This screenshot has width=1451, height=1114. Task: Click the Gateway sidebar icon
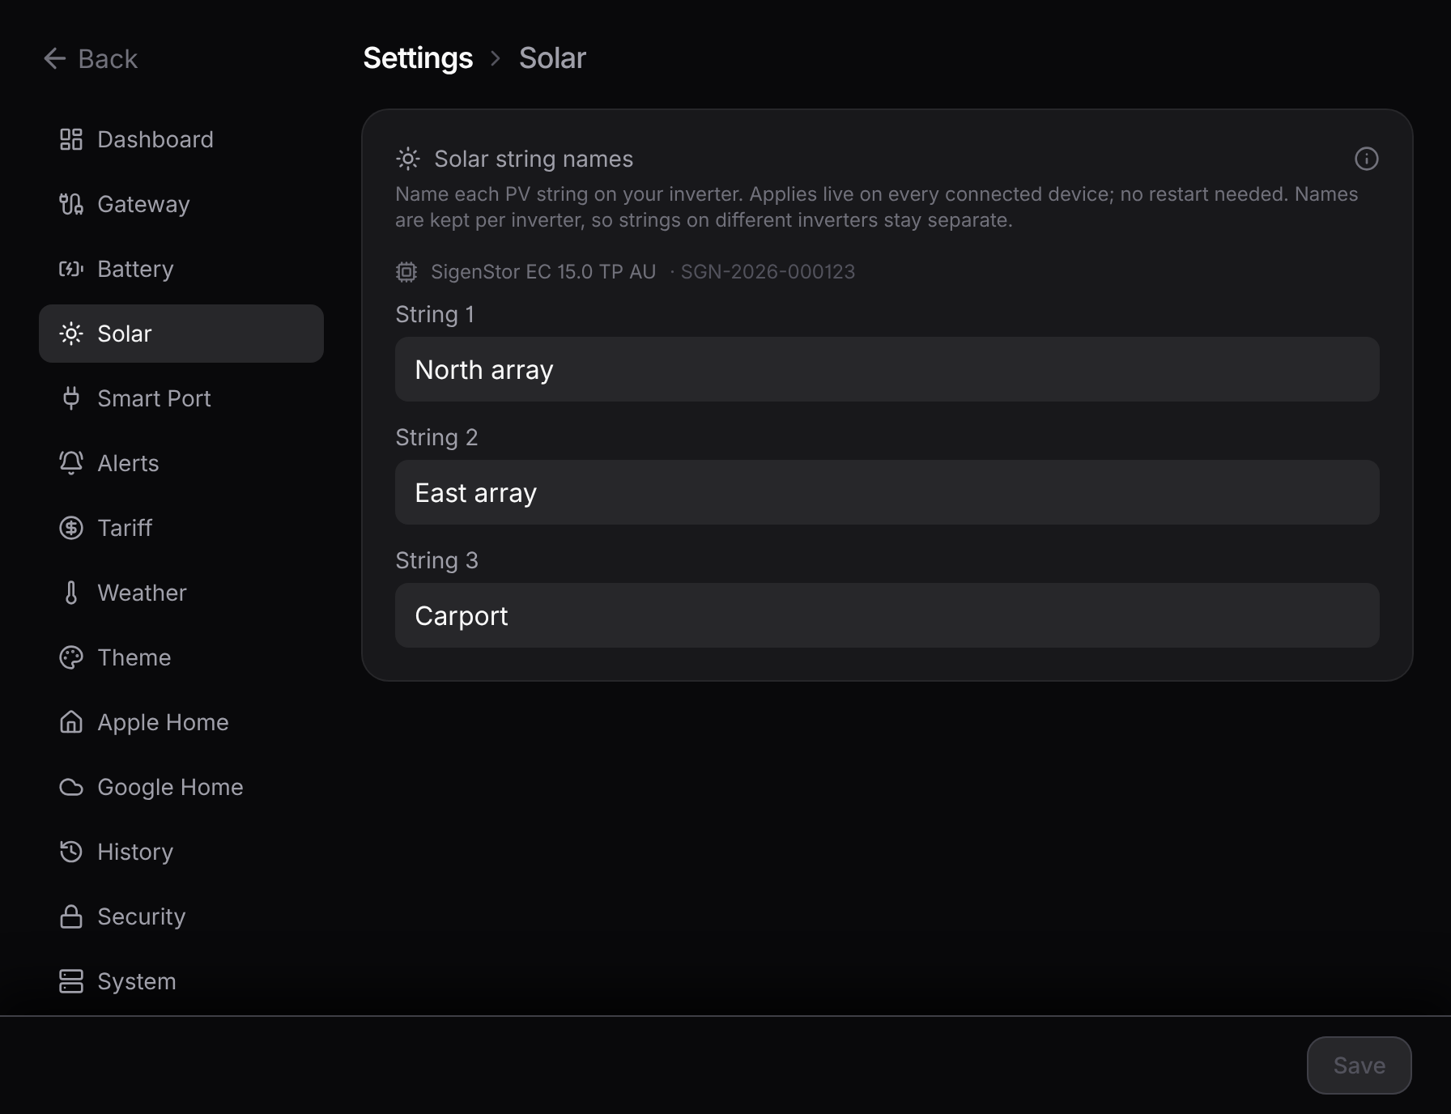click(71, 204)
